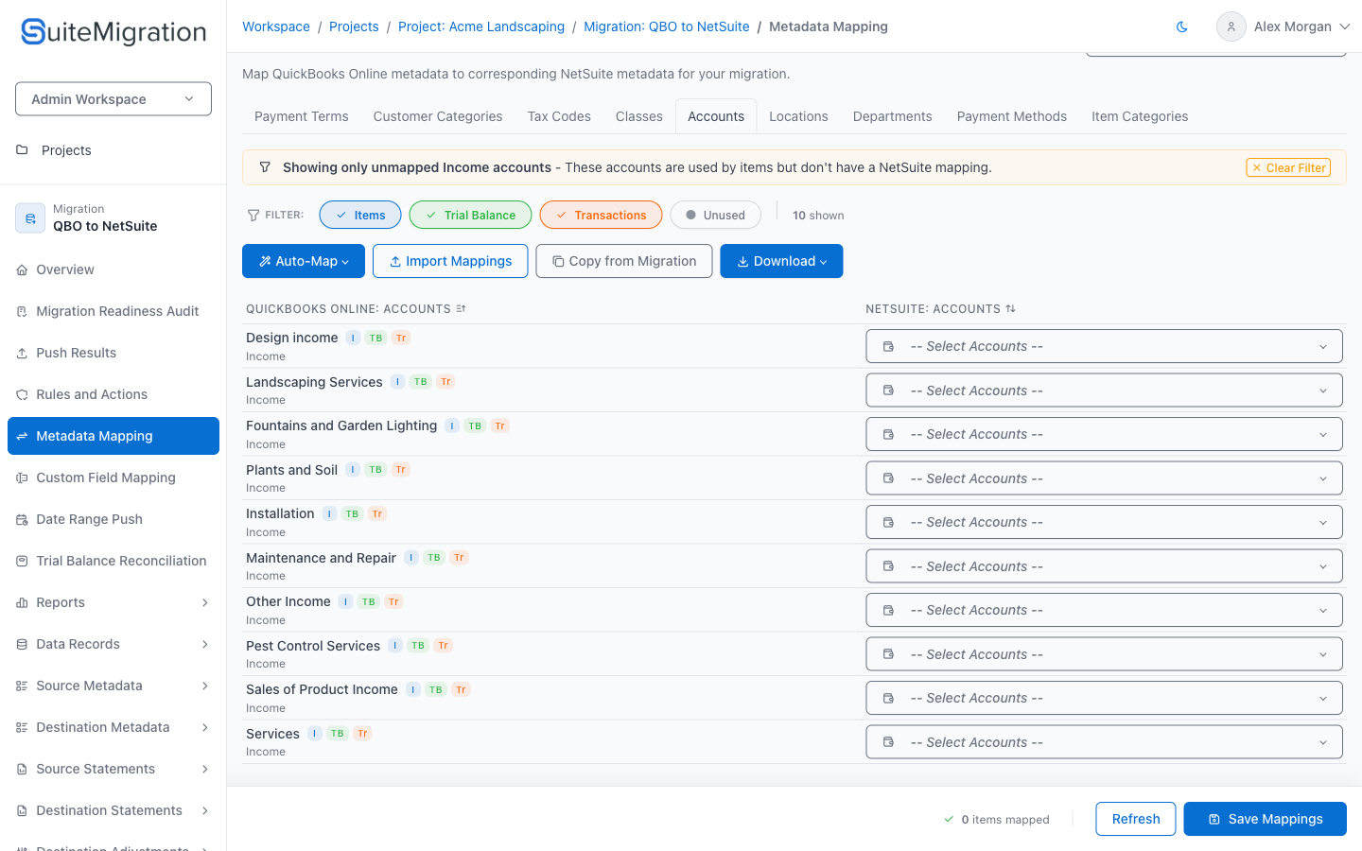
Task: Click the Maintenance and Repair account name
Action: 321,558
